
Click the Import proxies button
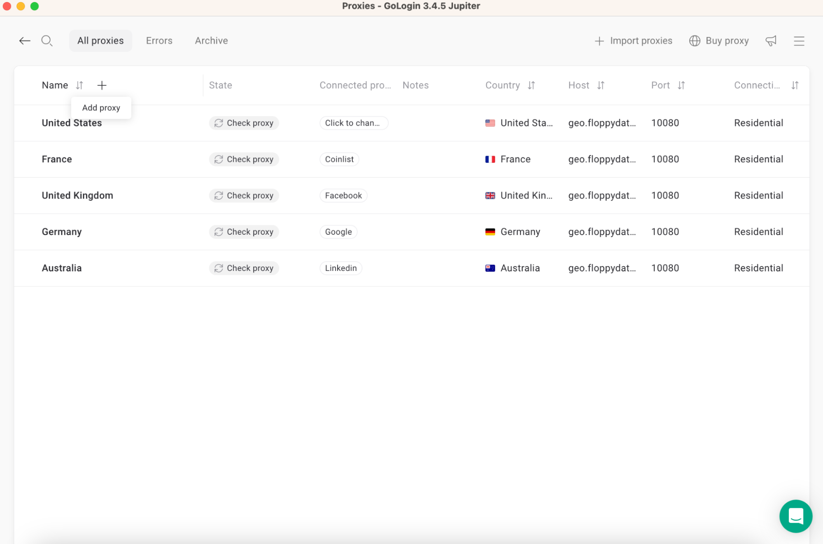click(633, 41)
